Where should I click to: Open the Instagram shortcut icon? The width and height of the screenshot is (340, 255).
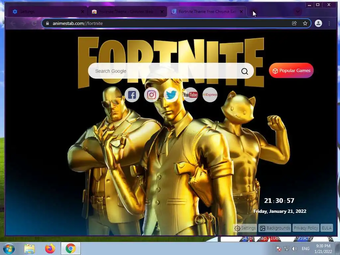151,95
